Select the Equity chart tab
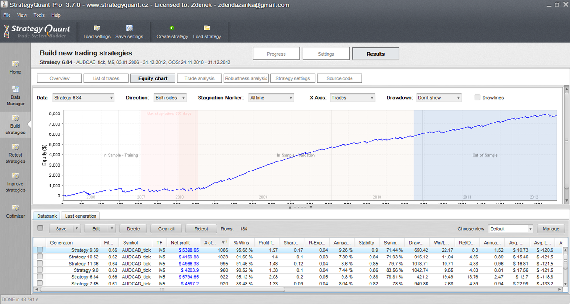The height and width of the screenshot is (304, 570). 152,78
